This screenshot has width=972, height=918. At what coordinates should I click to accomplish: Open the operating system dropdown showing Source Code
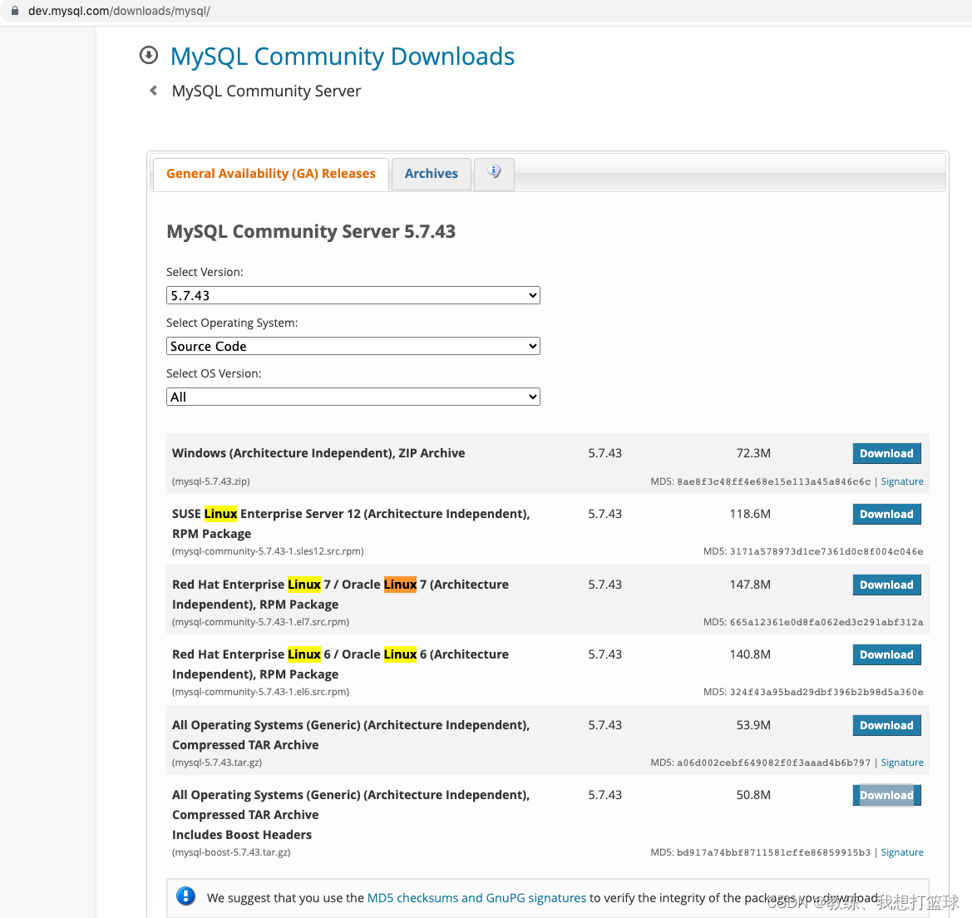353,346
